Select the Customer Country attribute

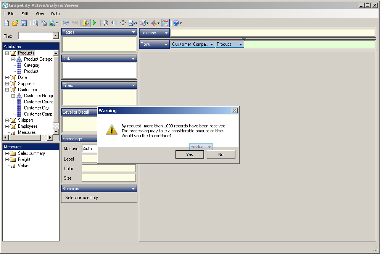click(x=38, y=102)
